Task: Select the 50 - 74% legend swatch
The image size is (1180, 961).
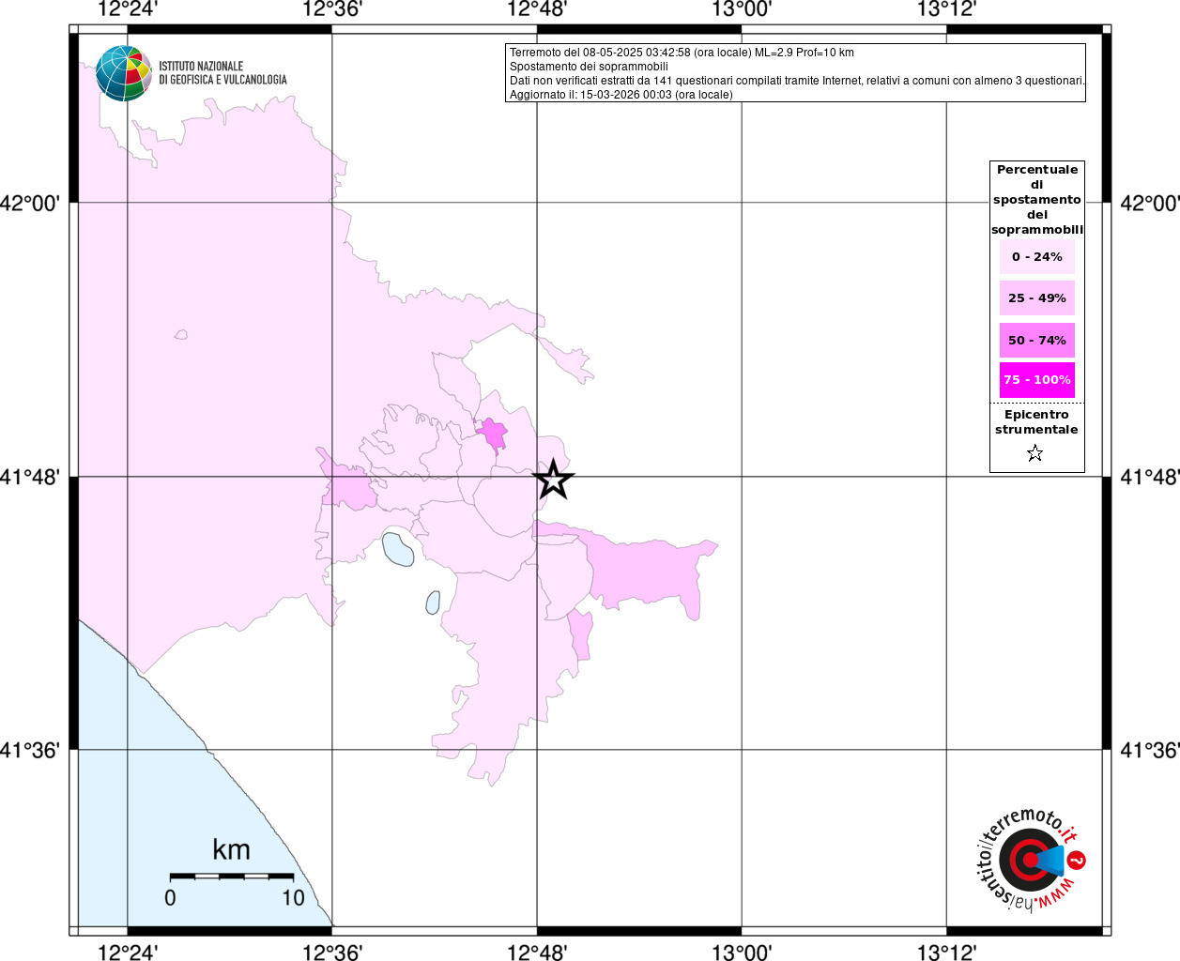Action: click(1037, 340)
